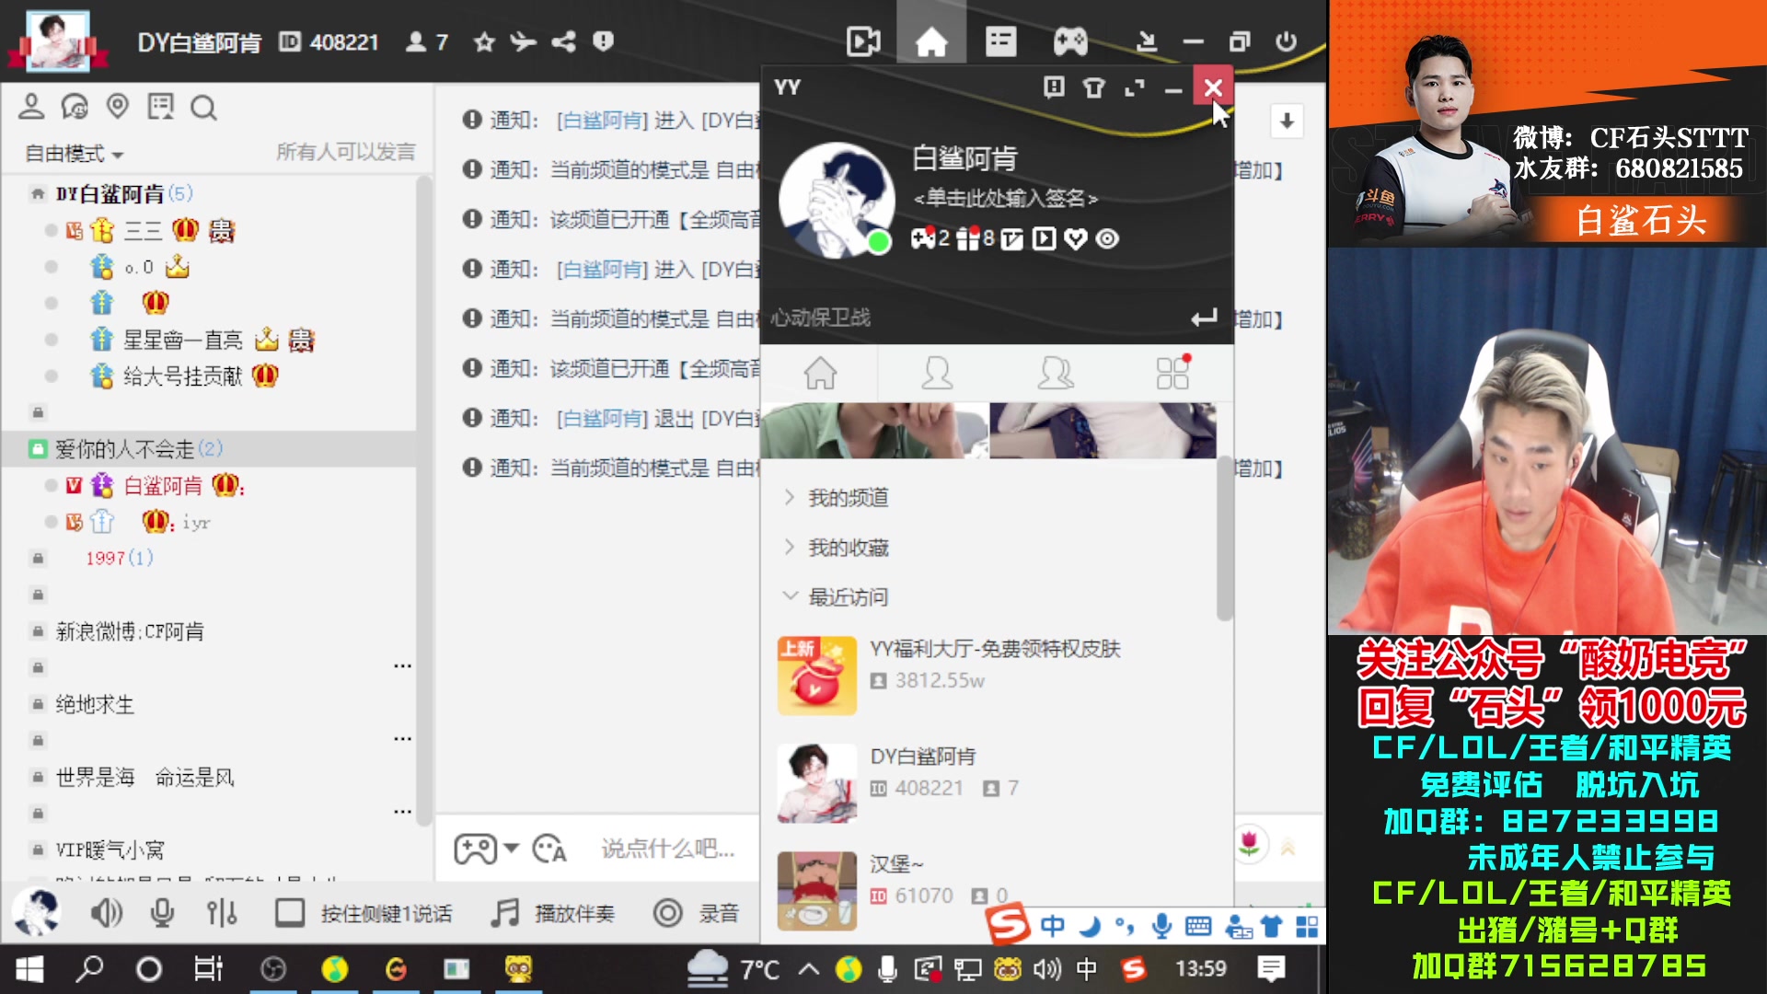Click the scroll-to-bottom arrow in chat panel
Screen dimensions: 1767x994
tap(1286, 121)
